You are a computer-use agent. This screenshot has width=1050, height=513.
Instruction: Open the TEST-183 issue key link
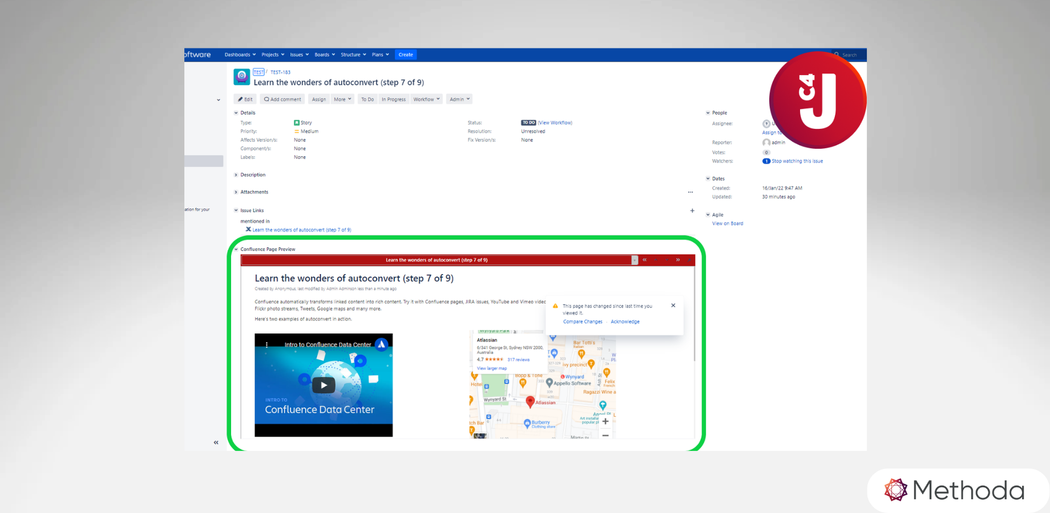tap(280, 72)
